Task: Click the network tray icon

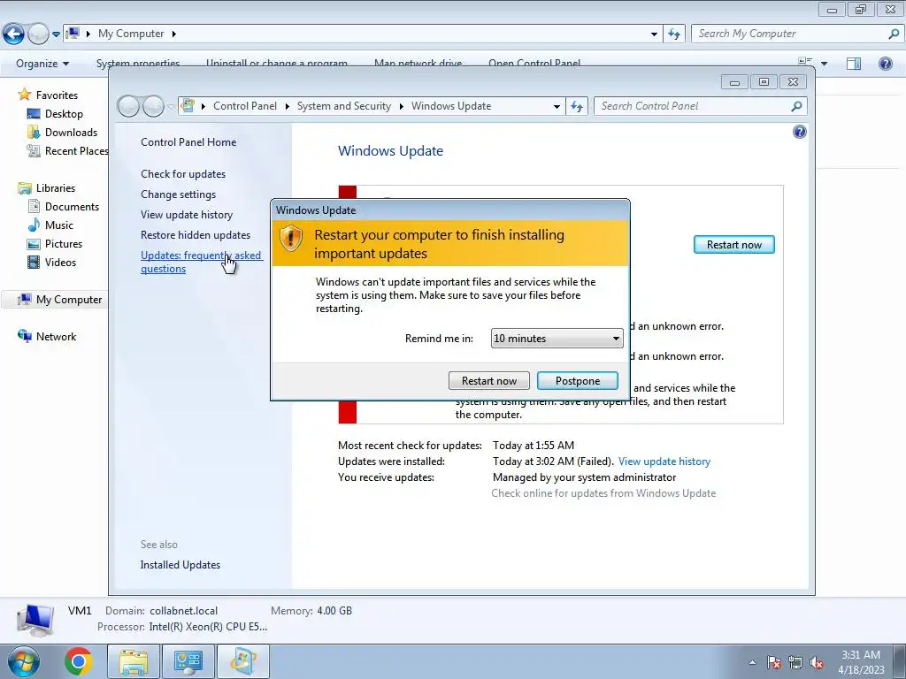Action: 795,662
